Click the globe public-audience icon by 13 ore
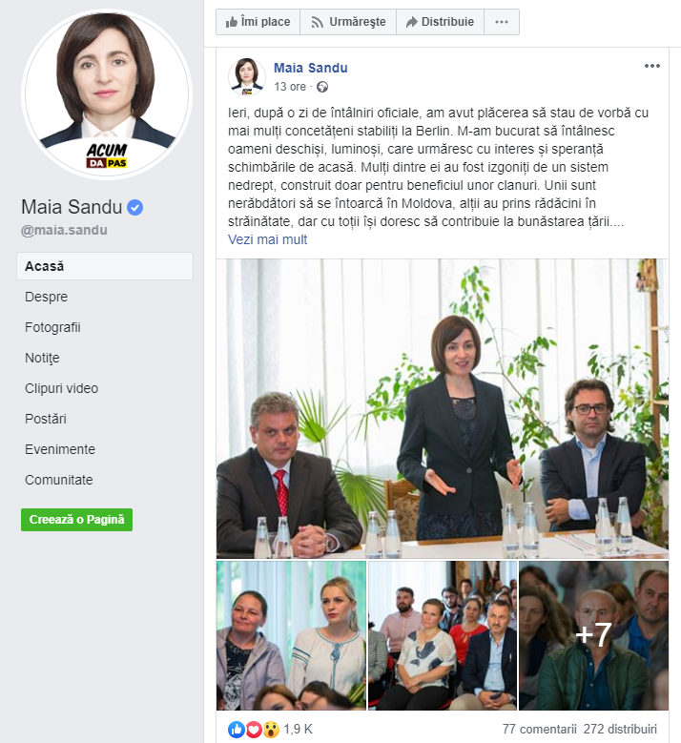Screen dimensions: 681x743 coord(322,87)
